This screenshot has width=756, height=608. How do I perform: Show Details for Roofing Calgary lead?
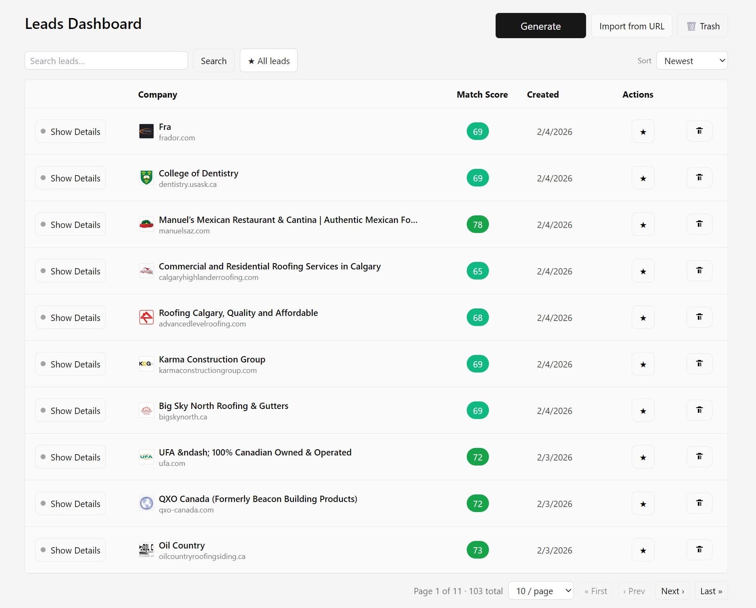pos(70,317)
